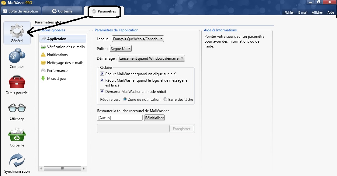The image size is (337, 176).
Task: Click the Restaurer la touche raccourci de MailWasher text
Action: point(133,111)
